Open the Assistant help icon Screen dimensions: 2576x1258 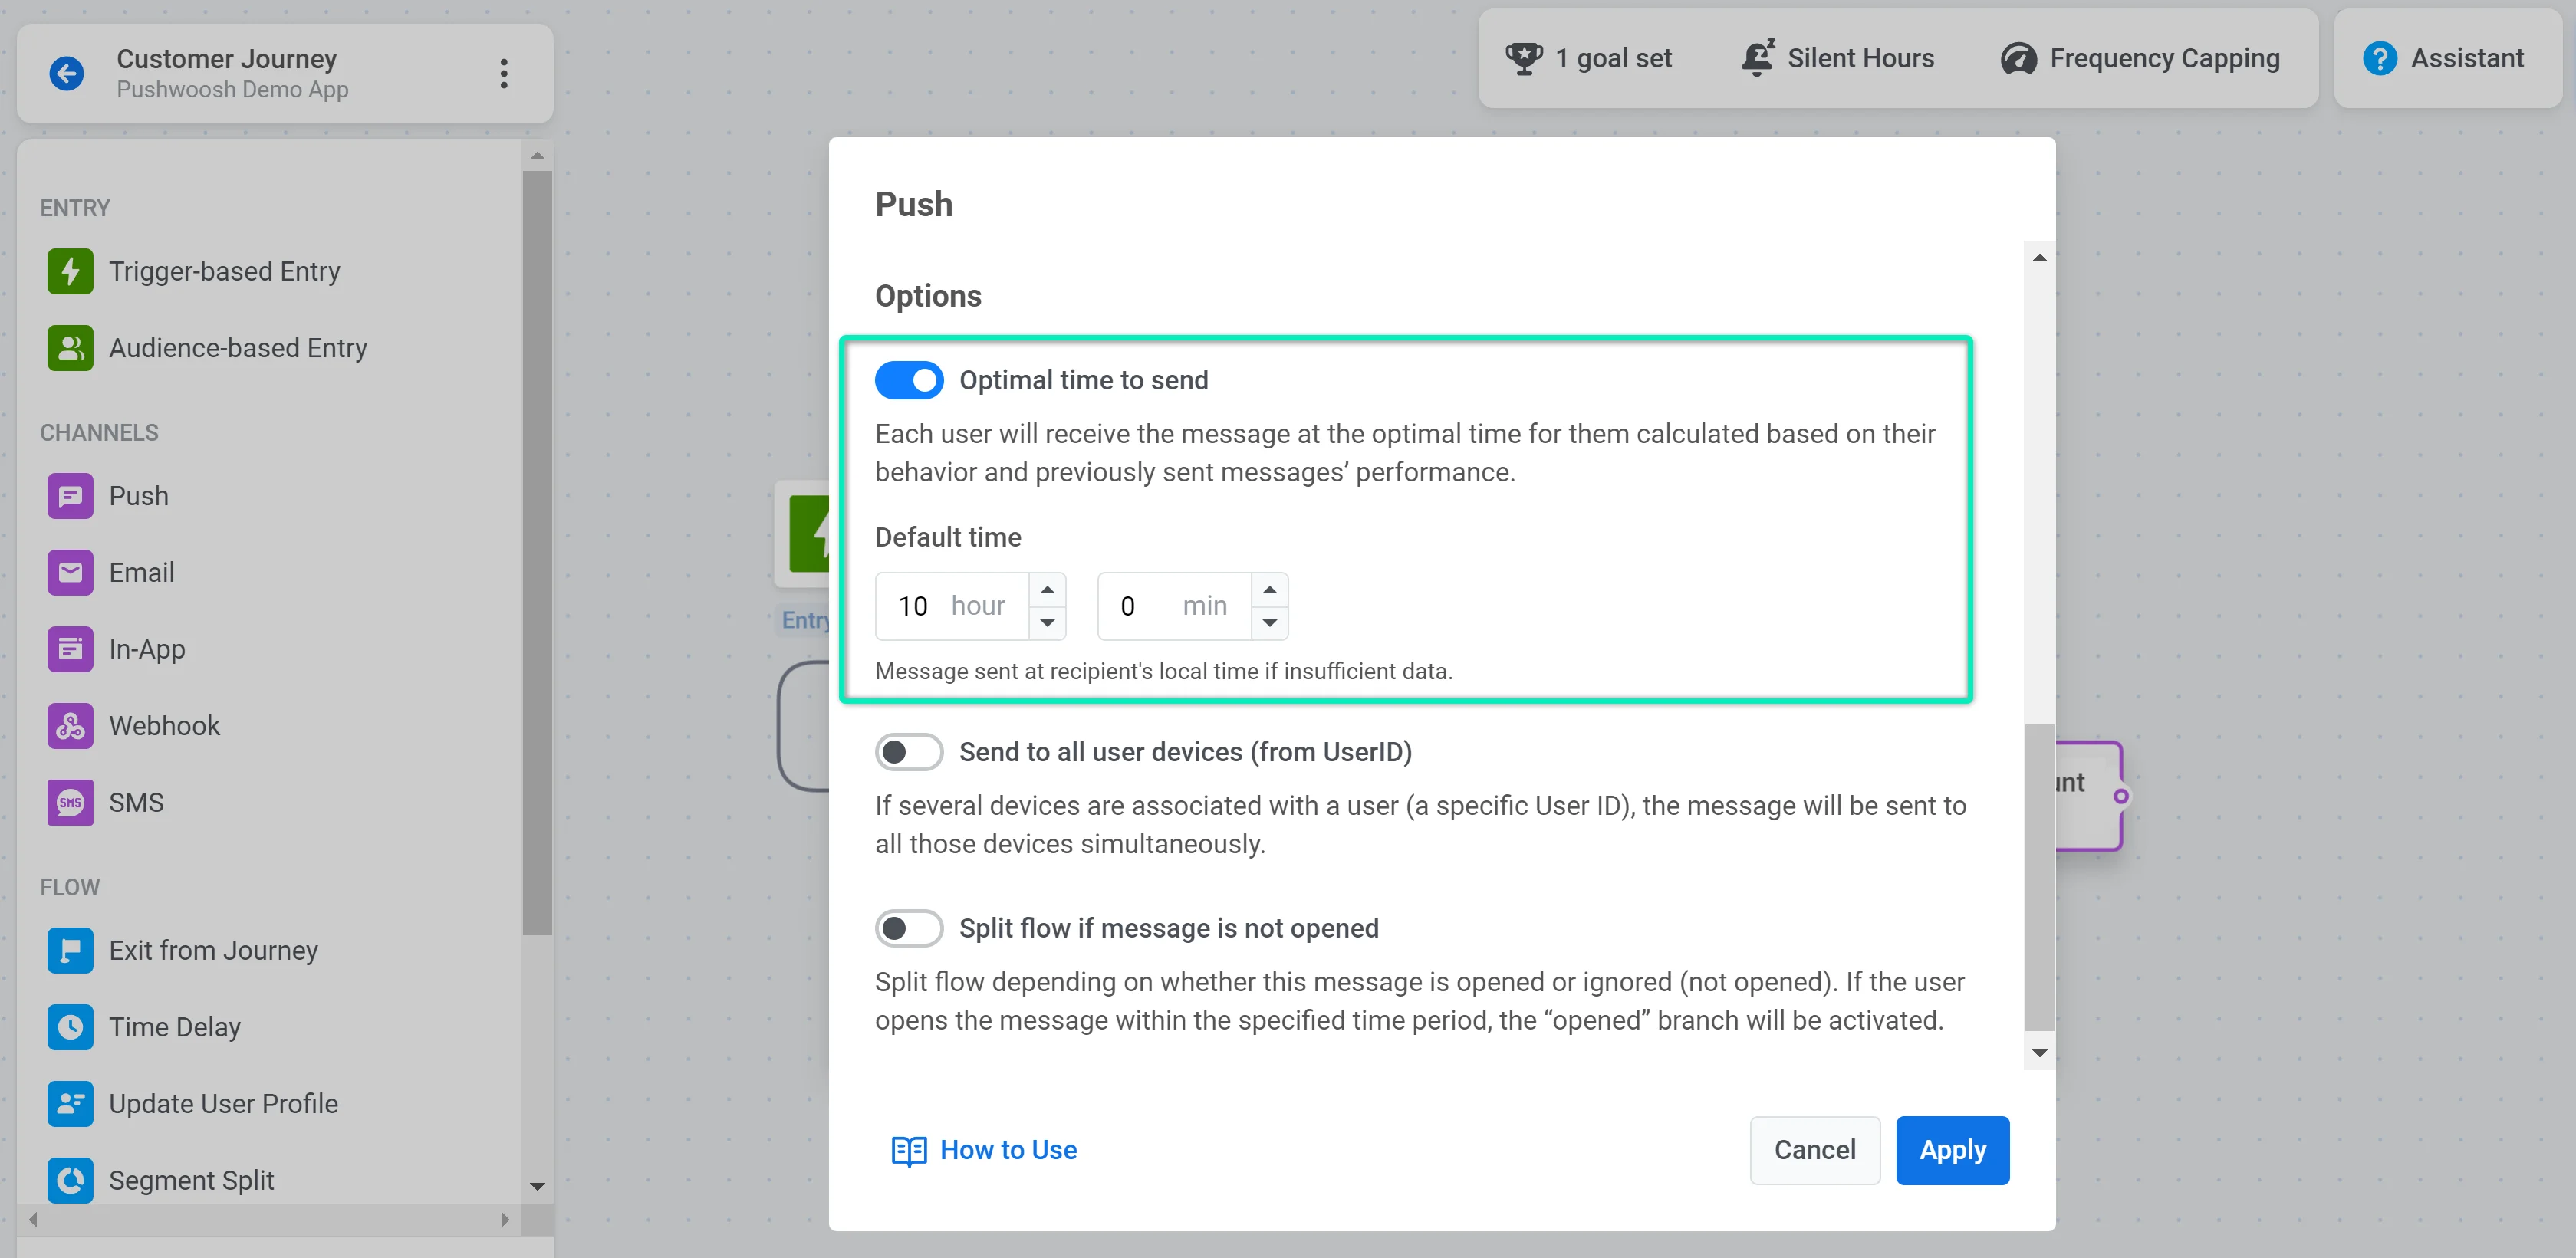point(2379,59)
